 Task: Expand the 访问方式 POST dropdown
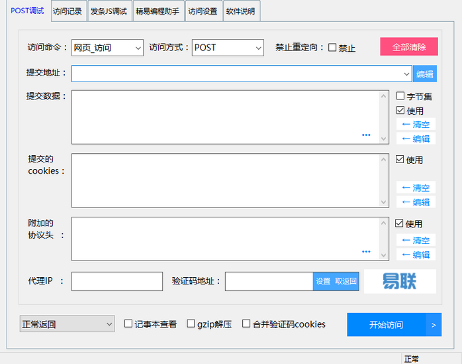coord(228,48)
